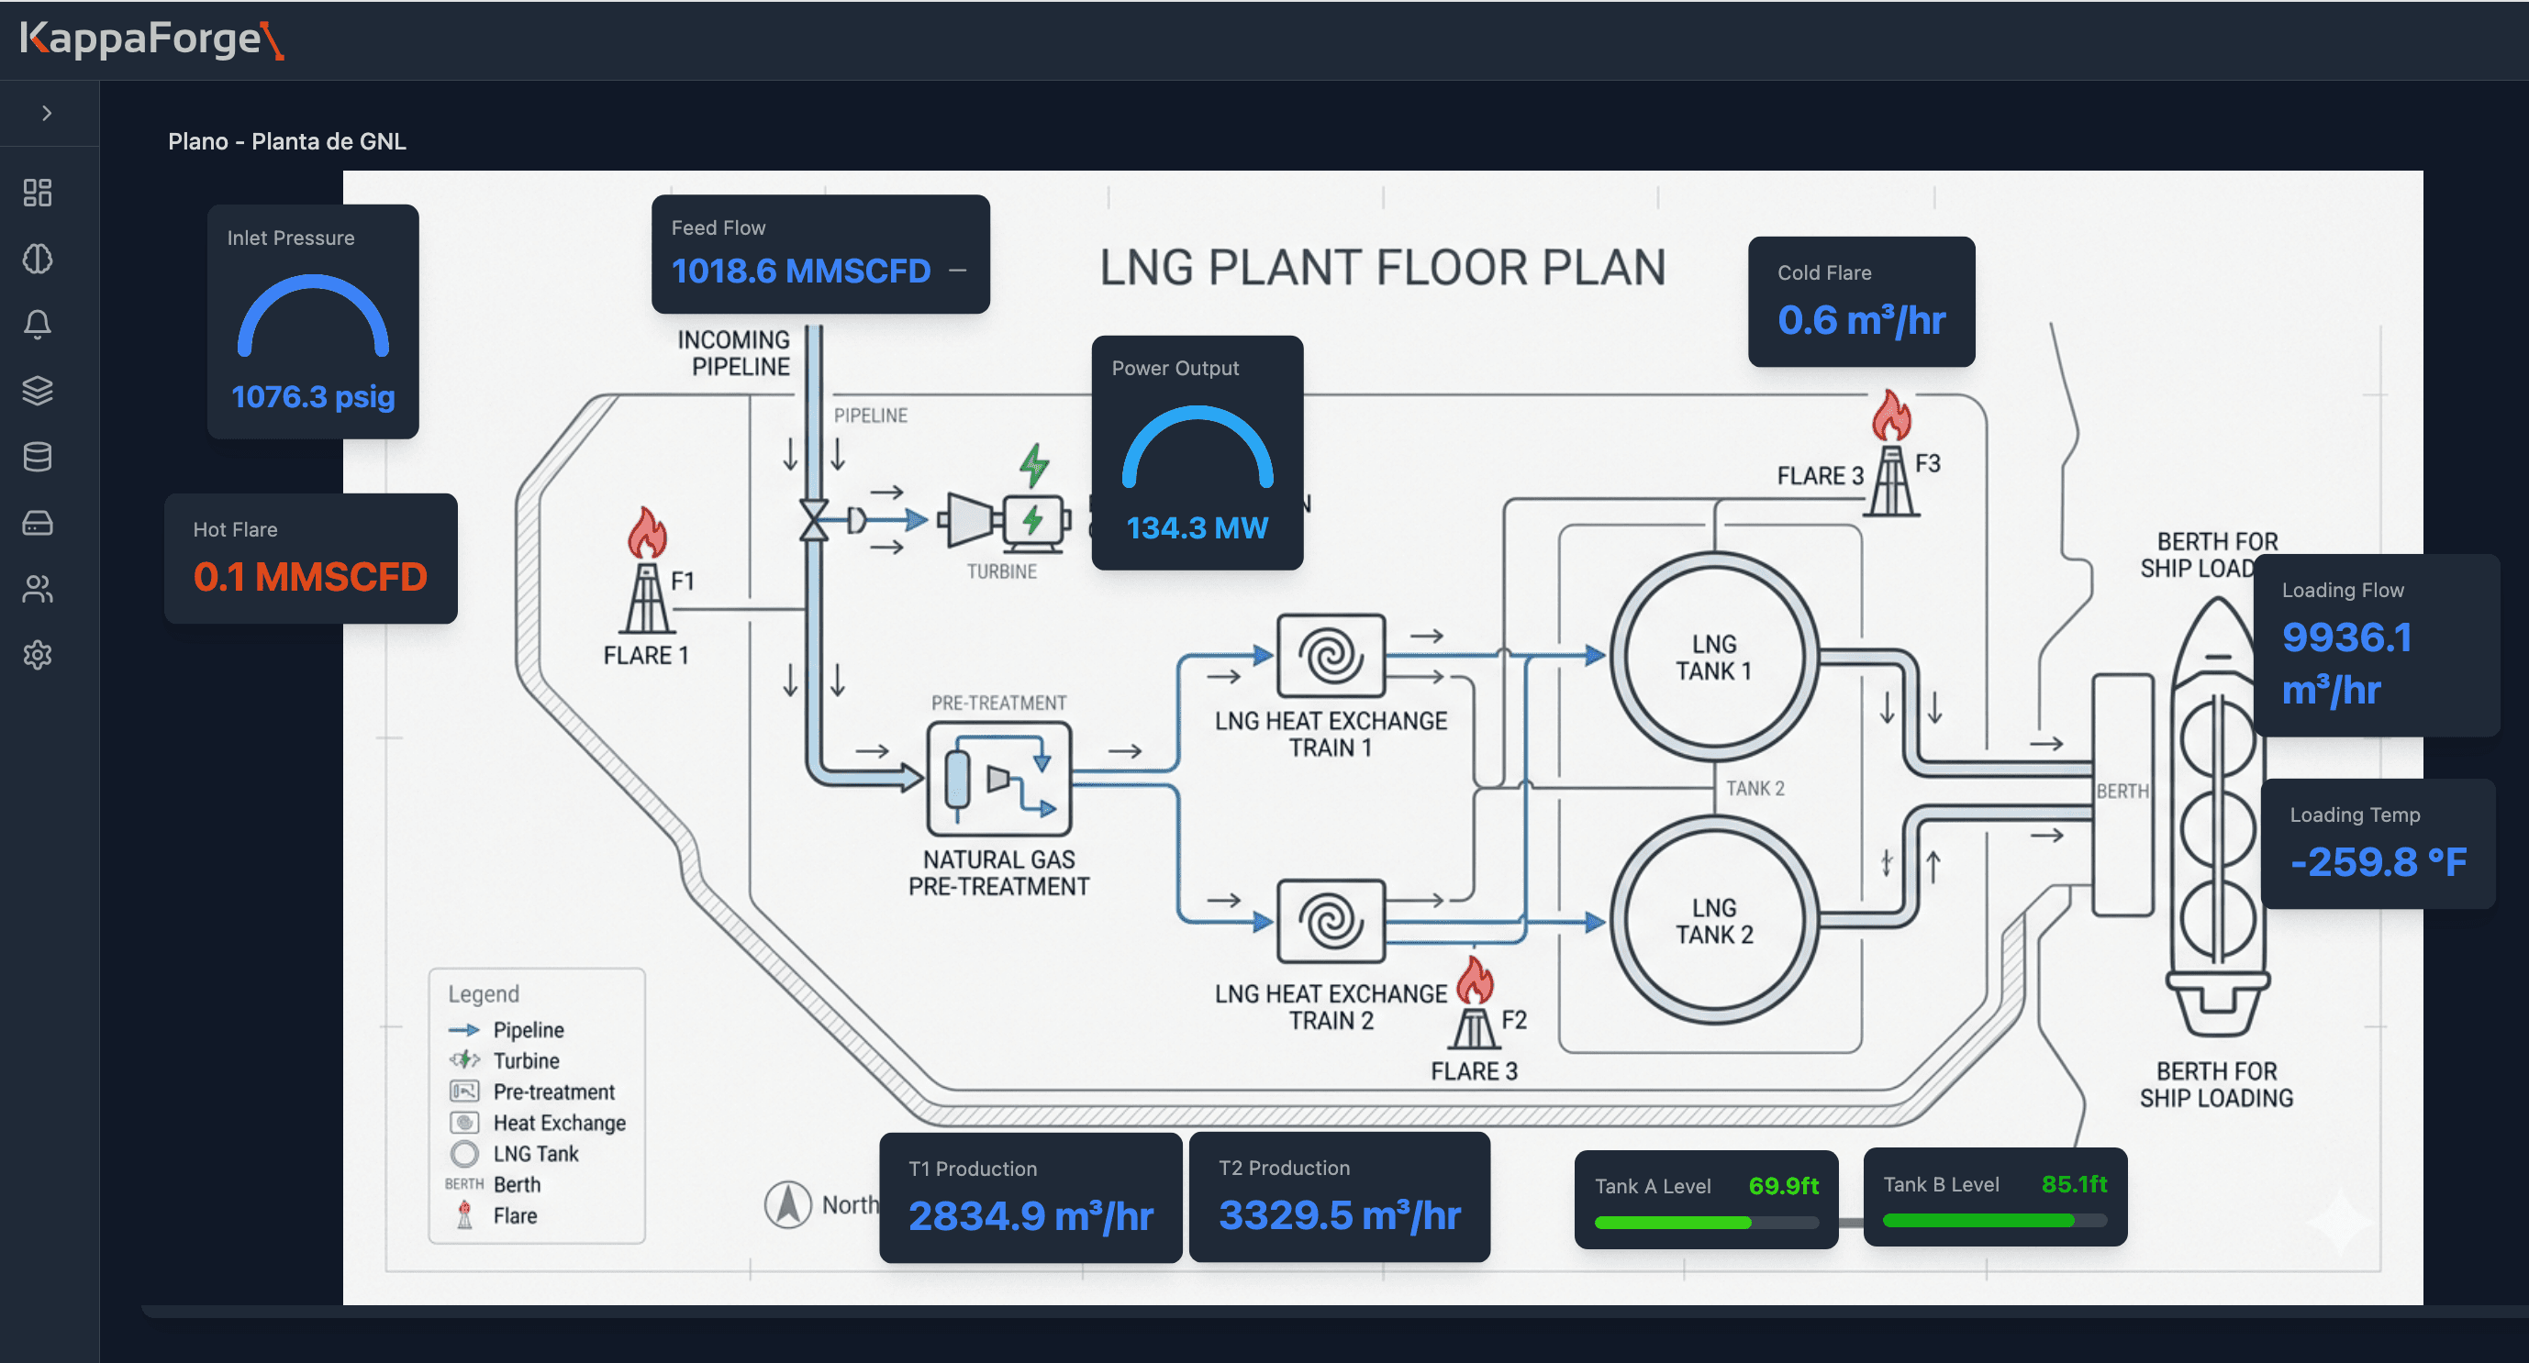Click the LNG Heat Exchange Train 2 icon
Screen dimensions: 2529x1363
click(1331, 921)
